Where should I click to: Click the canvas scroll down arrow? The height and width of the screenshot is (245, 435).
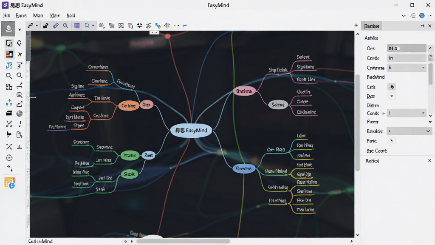(358, 235)
